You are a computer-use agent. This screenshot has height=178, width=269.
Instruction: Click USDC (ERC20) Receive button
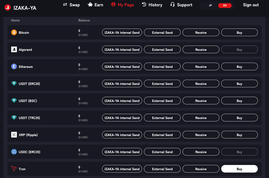tap(201, 152)
